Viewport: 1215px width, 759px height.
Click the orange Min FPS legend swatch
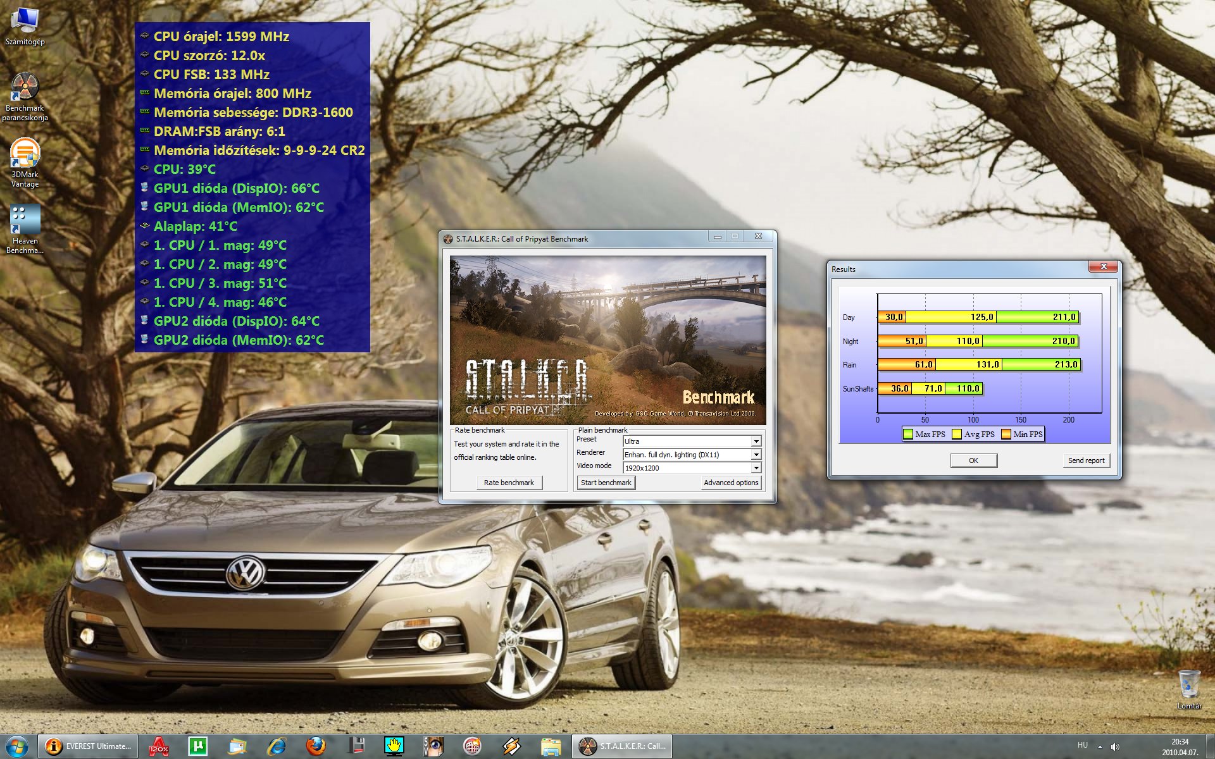1006,435
